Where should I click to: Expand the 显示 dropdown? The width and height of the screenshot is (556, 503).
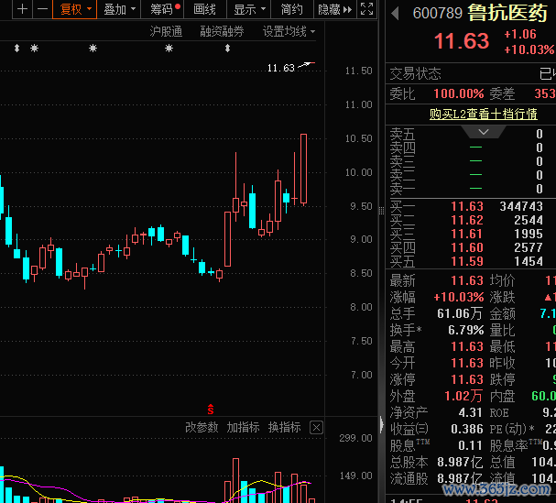(249, 9)
